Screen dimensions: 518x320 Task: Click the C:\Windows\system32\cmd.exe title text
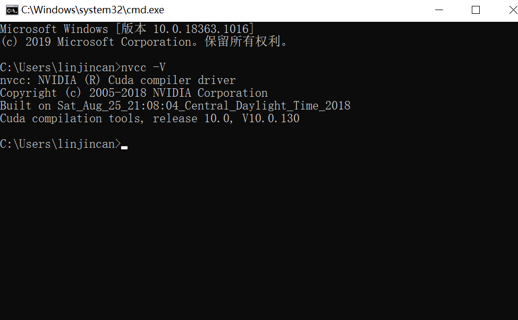click(93, 10)
